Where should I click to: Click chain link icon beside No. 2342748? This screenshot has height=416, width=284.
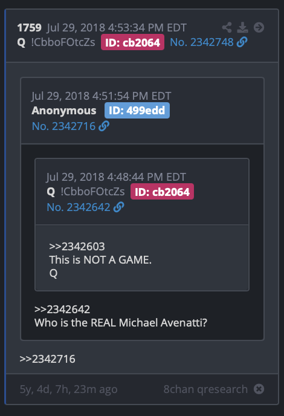[x=242, y=42]
